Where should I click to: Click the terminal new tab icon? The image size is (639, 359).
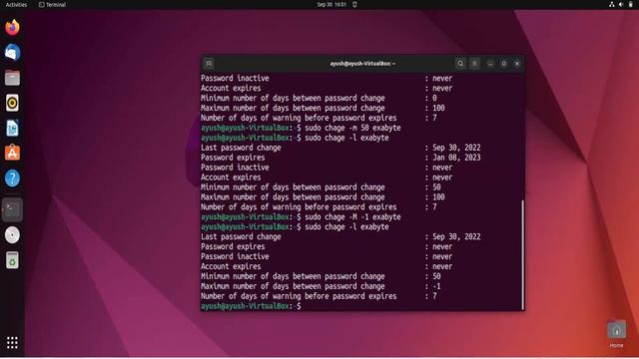coord(209,64)
